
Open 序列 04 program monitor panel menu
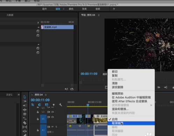(x=99, y=15)
